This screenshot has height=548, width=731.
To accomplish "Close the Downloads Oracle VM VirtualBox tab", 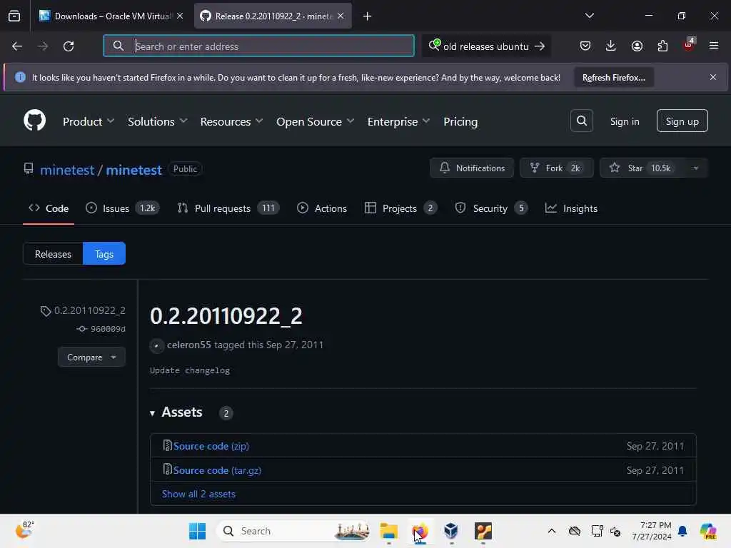I will [x=180, y=16].
